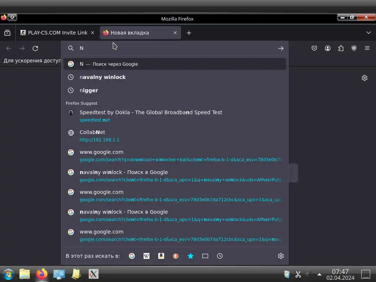Search this time with Amazon icon
Viewport: 376px width, 282px height.
(x=161, y=256)
